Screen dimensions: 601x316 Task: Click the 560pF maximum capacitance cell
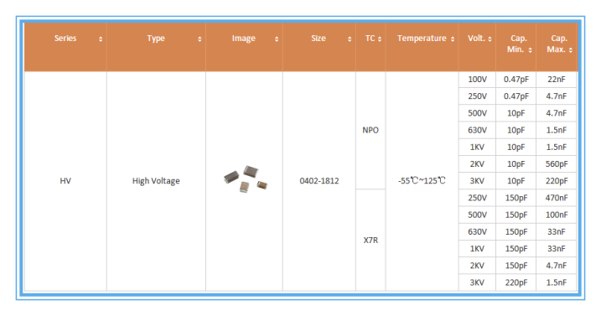coord(557,164)
